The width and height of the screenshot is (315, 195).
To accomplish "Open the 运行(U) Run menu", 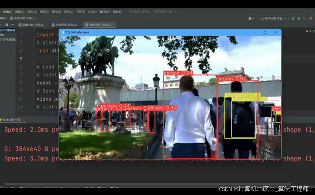I will [x=69, y=12].
